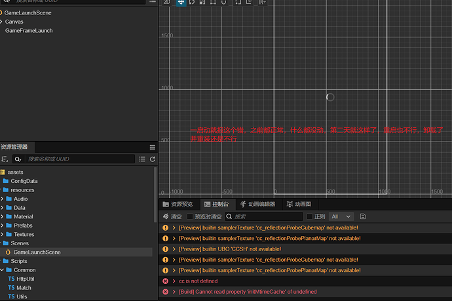Click the red error icon for 'cc is not defined'
Viewport: 452px width, 301px height.
point(165,281)
